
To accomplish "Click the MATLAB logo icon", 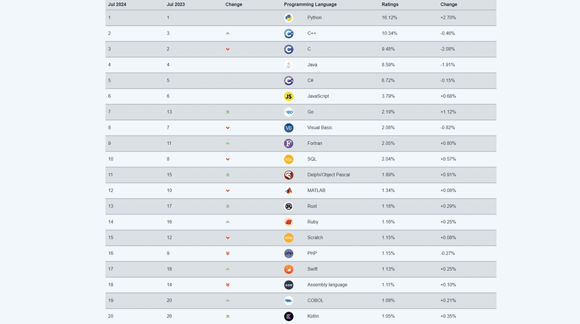I will (289, 191).
